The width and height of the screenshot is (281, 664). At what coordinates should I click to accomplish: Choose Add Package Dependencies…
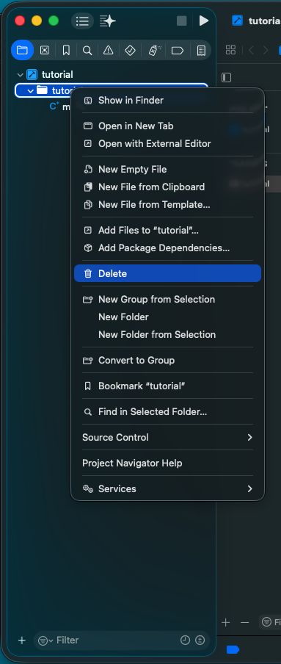(167, 248)
